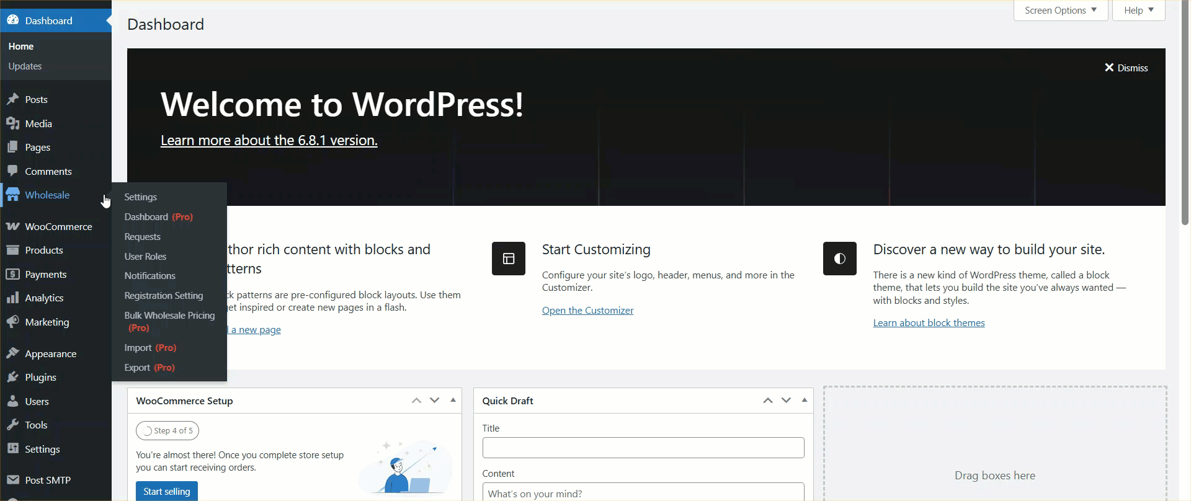Click the Tools wrench icon
This screenshot has height=501, width=1191.
click(12, 425)
